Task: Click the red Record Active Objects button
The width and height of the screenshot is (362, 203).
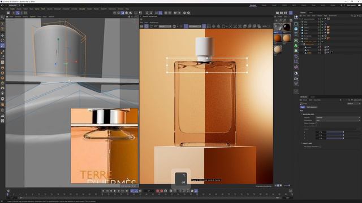Action: [x=158, y=191]
